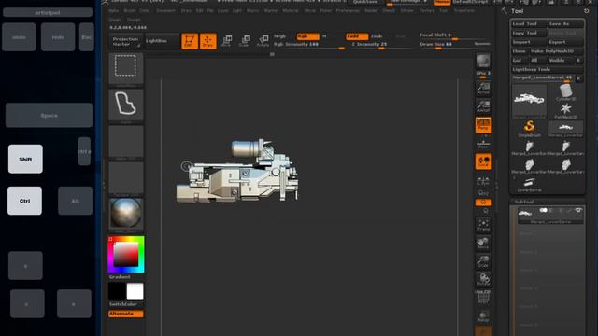Select the PolyMesh3D star tool
This screenshot has height=336, width=598.
point(565,110)
